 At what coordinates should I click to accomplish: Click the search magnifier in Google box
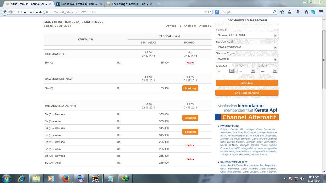(274, 12)
